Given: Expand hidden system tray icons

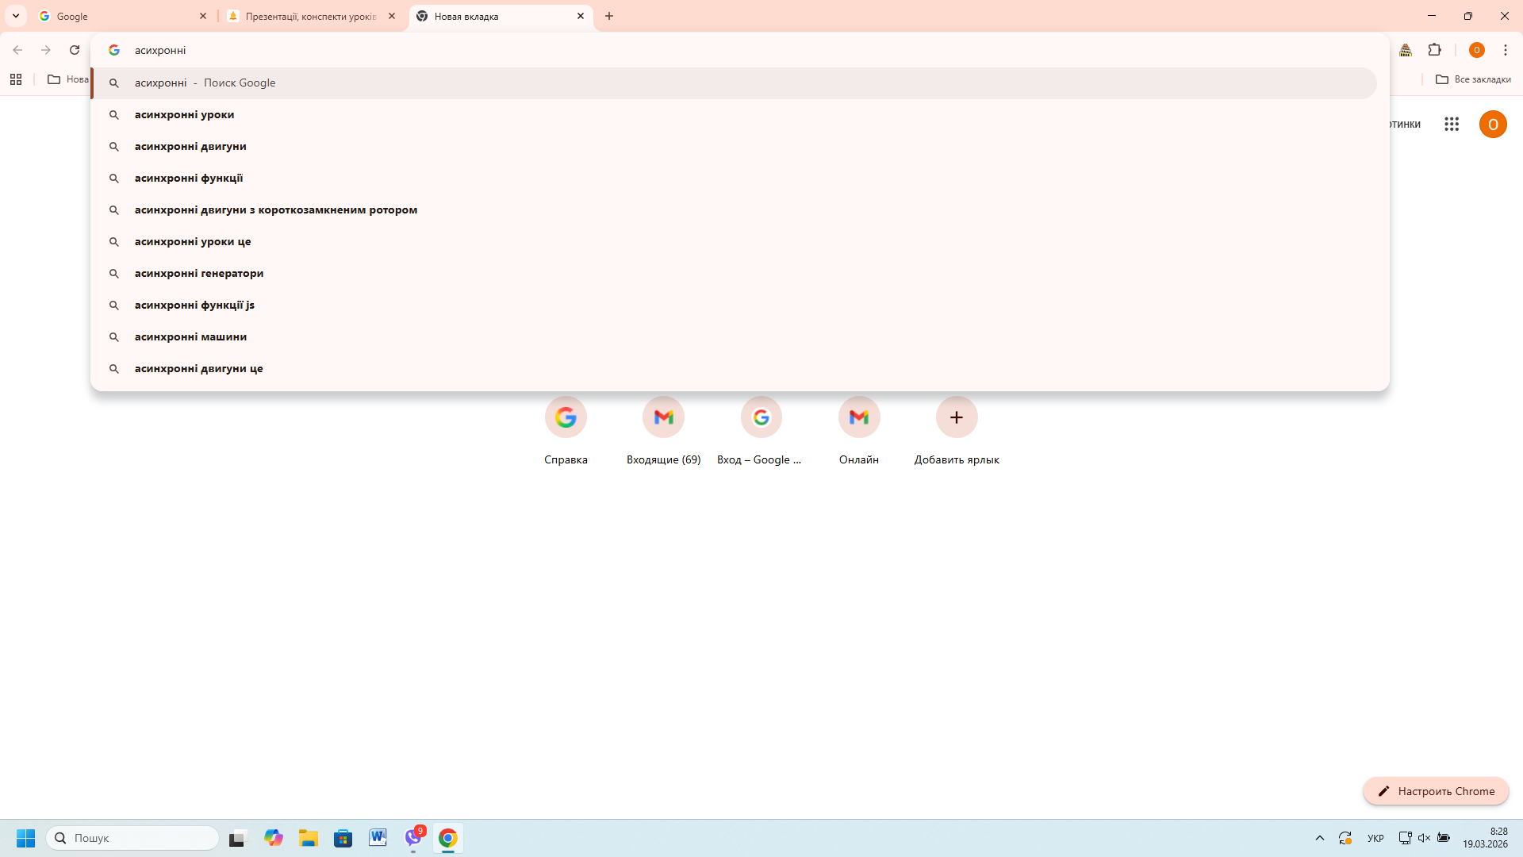Looking at the screenshot, I should pos(1320,838).
